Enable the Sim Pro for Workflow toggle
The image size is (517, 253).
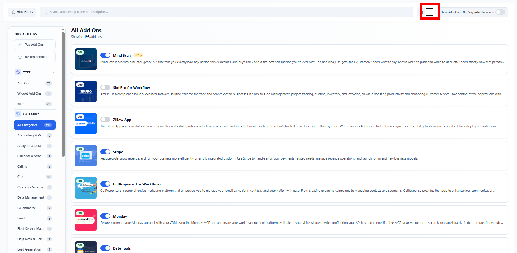105,87
